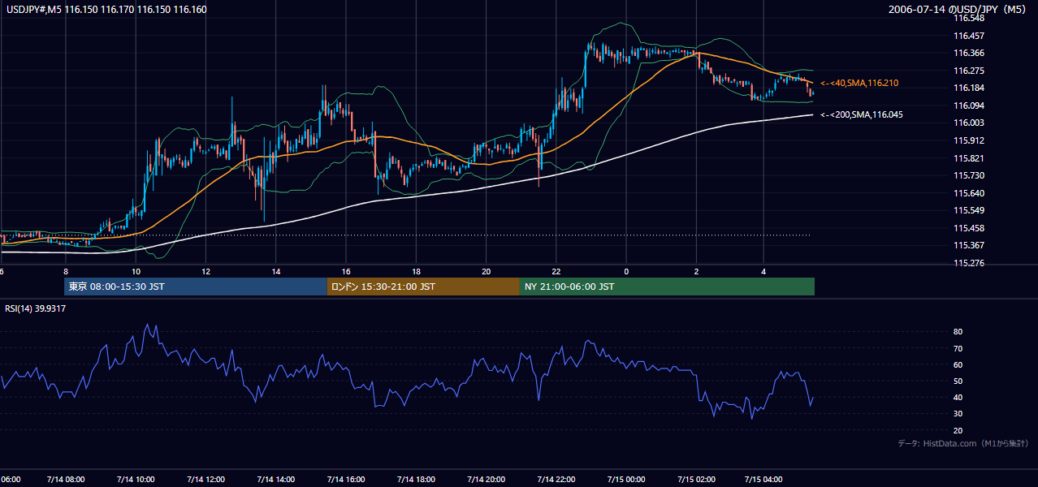
Task: Click the 2006-07-14 のUSD/JPY (M5) heading
Action: point(958,10)
